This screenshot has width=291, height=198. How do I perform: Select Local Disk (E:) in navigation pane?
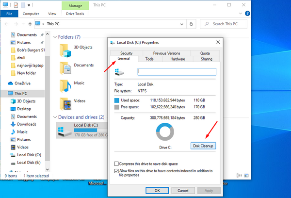pos(26,163)
